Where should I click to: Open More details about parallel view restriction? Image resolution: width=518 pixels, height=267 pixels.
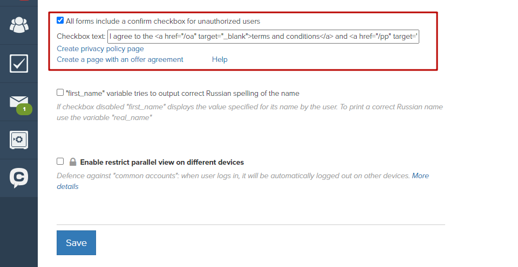[x=420, y=175]
